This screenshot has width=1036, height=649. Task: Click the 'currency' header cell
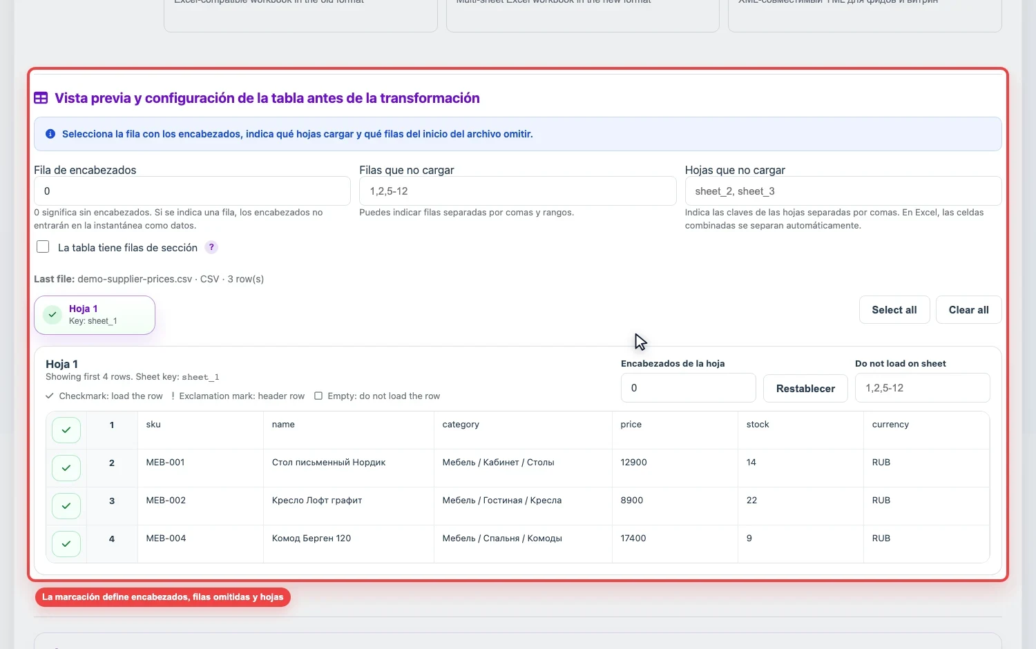tap(926, 430)
